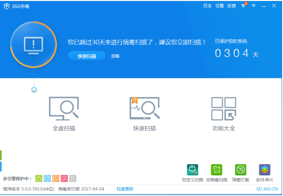This screenshot has width=283, height=196.
Task: Open 自定义扫描 custom scan icon
Action: (193, 170)
